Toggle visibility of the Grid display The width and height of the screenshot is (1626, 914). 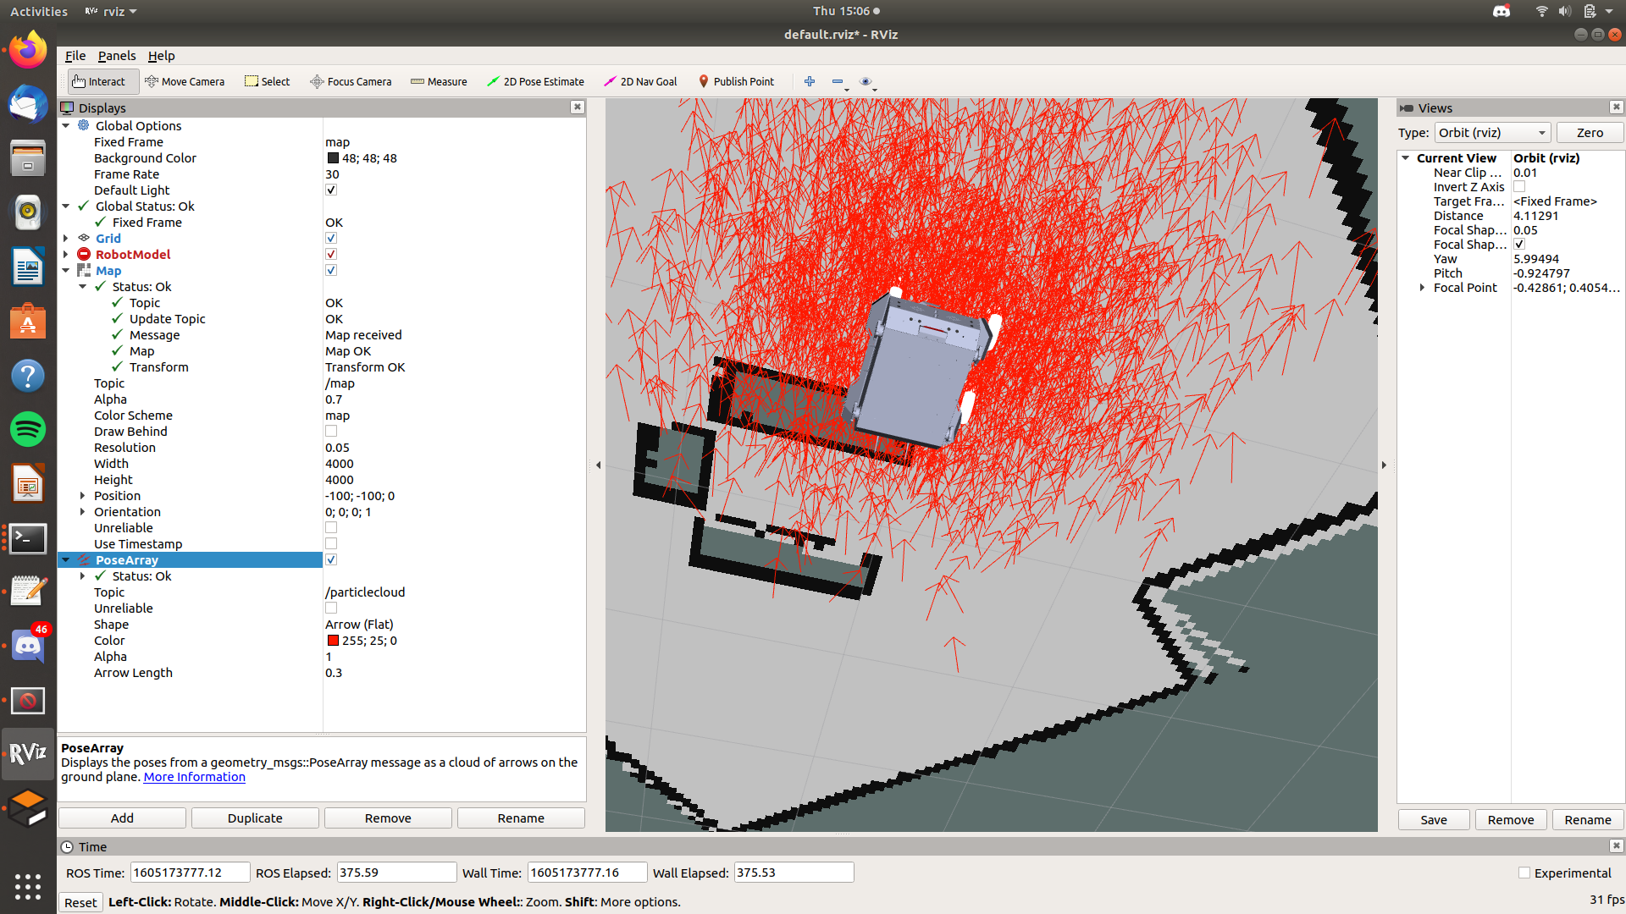(x=330, y=238)
